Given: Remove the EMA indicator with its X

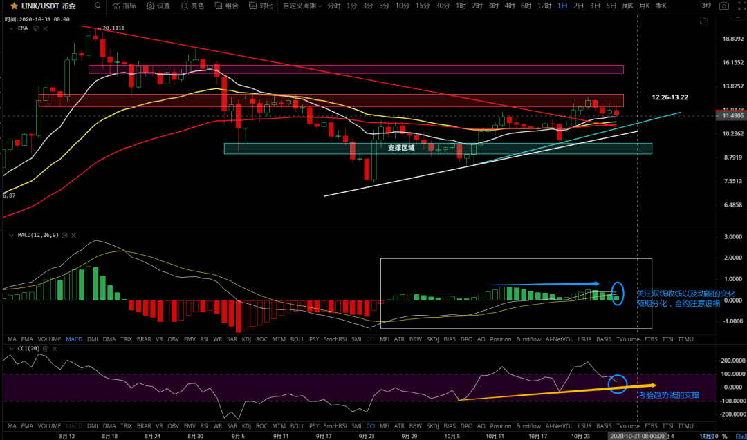Looking at the screenshot, I should [45, 28].
